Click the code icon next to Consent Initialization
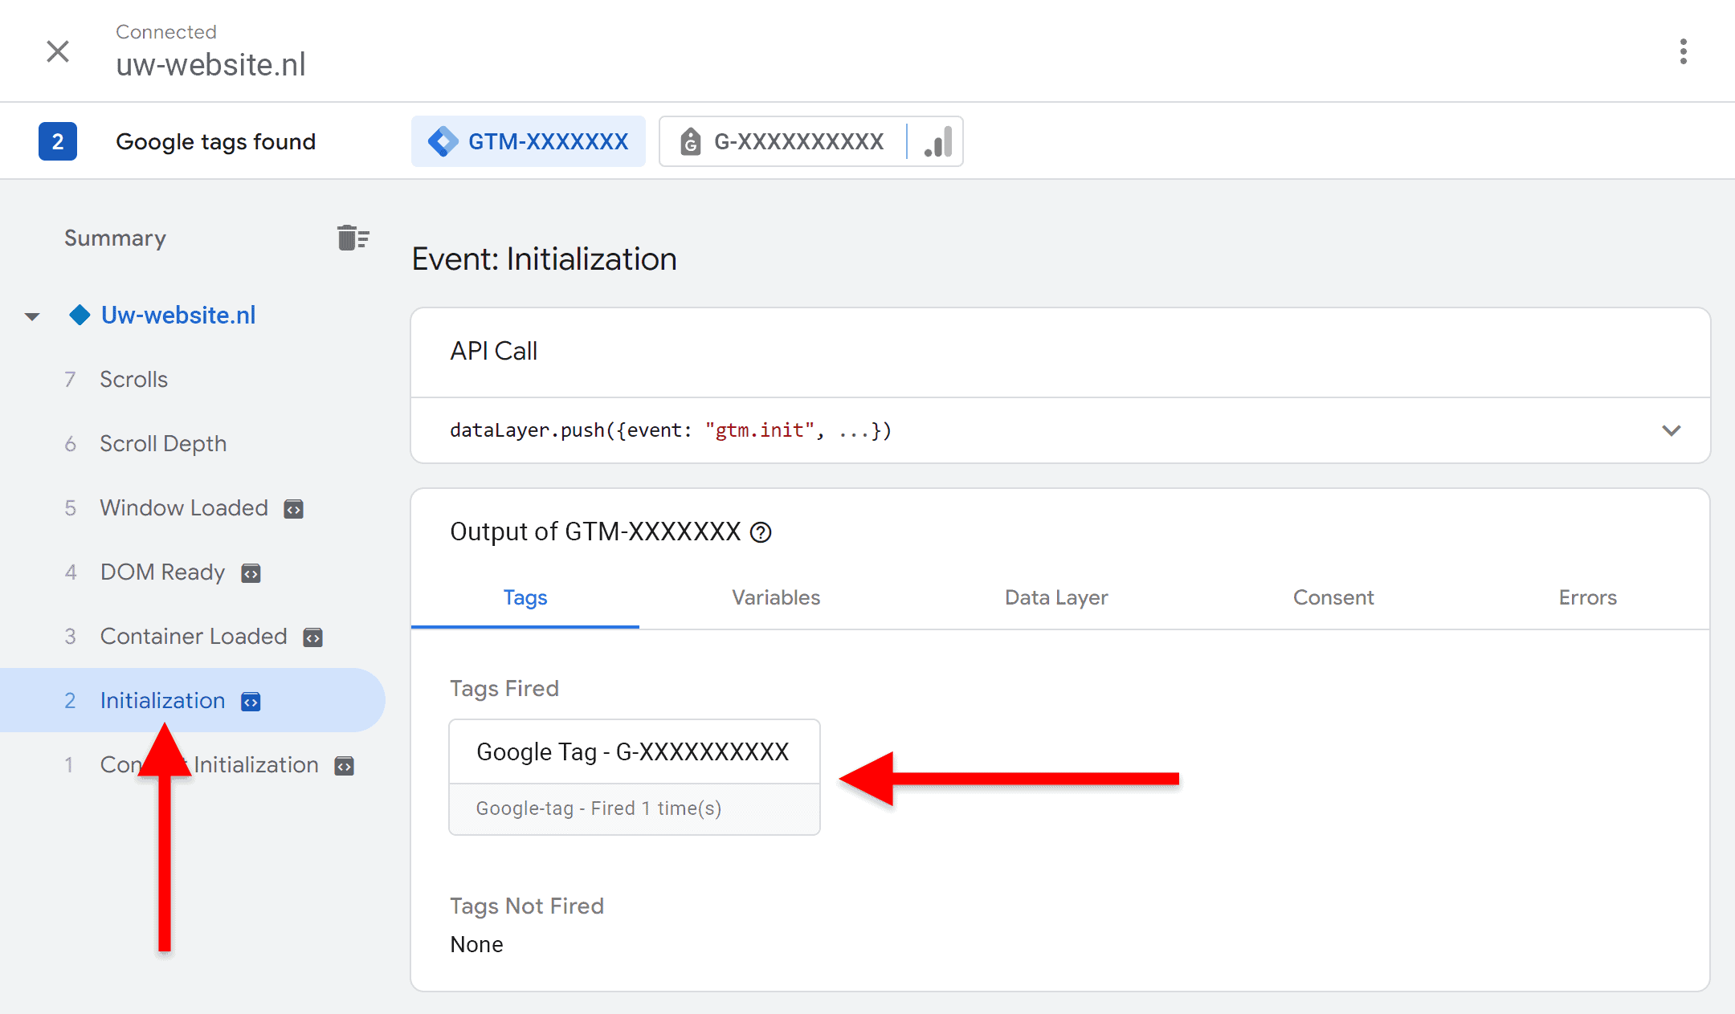The height and width of the screenshot is (1014, 1735). tap(345, 766)
